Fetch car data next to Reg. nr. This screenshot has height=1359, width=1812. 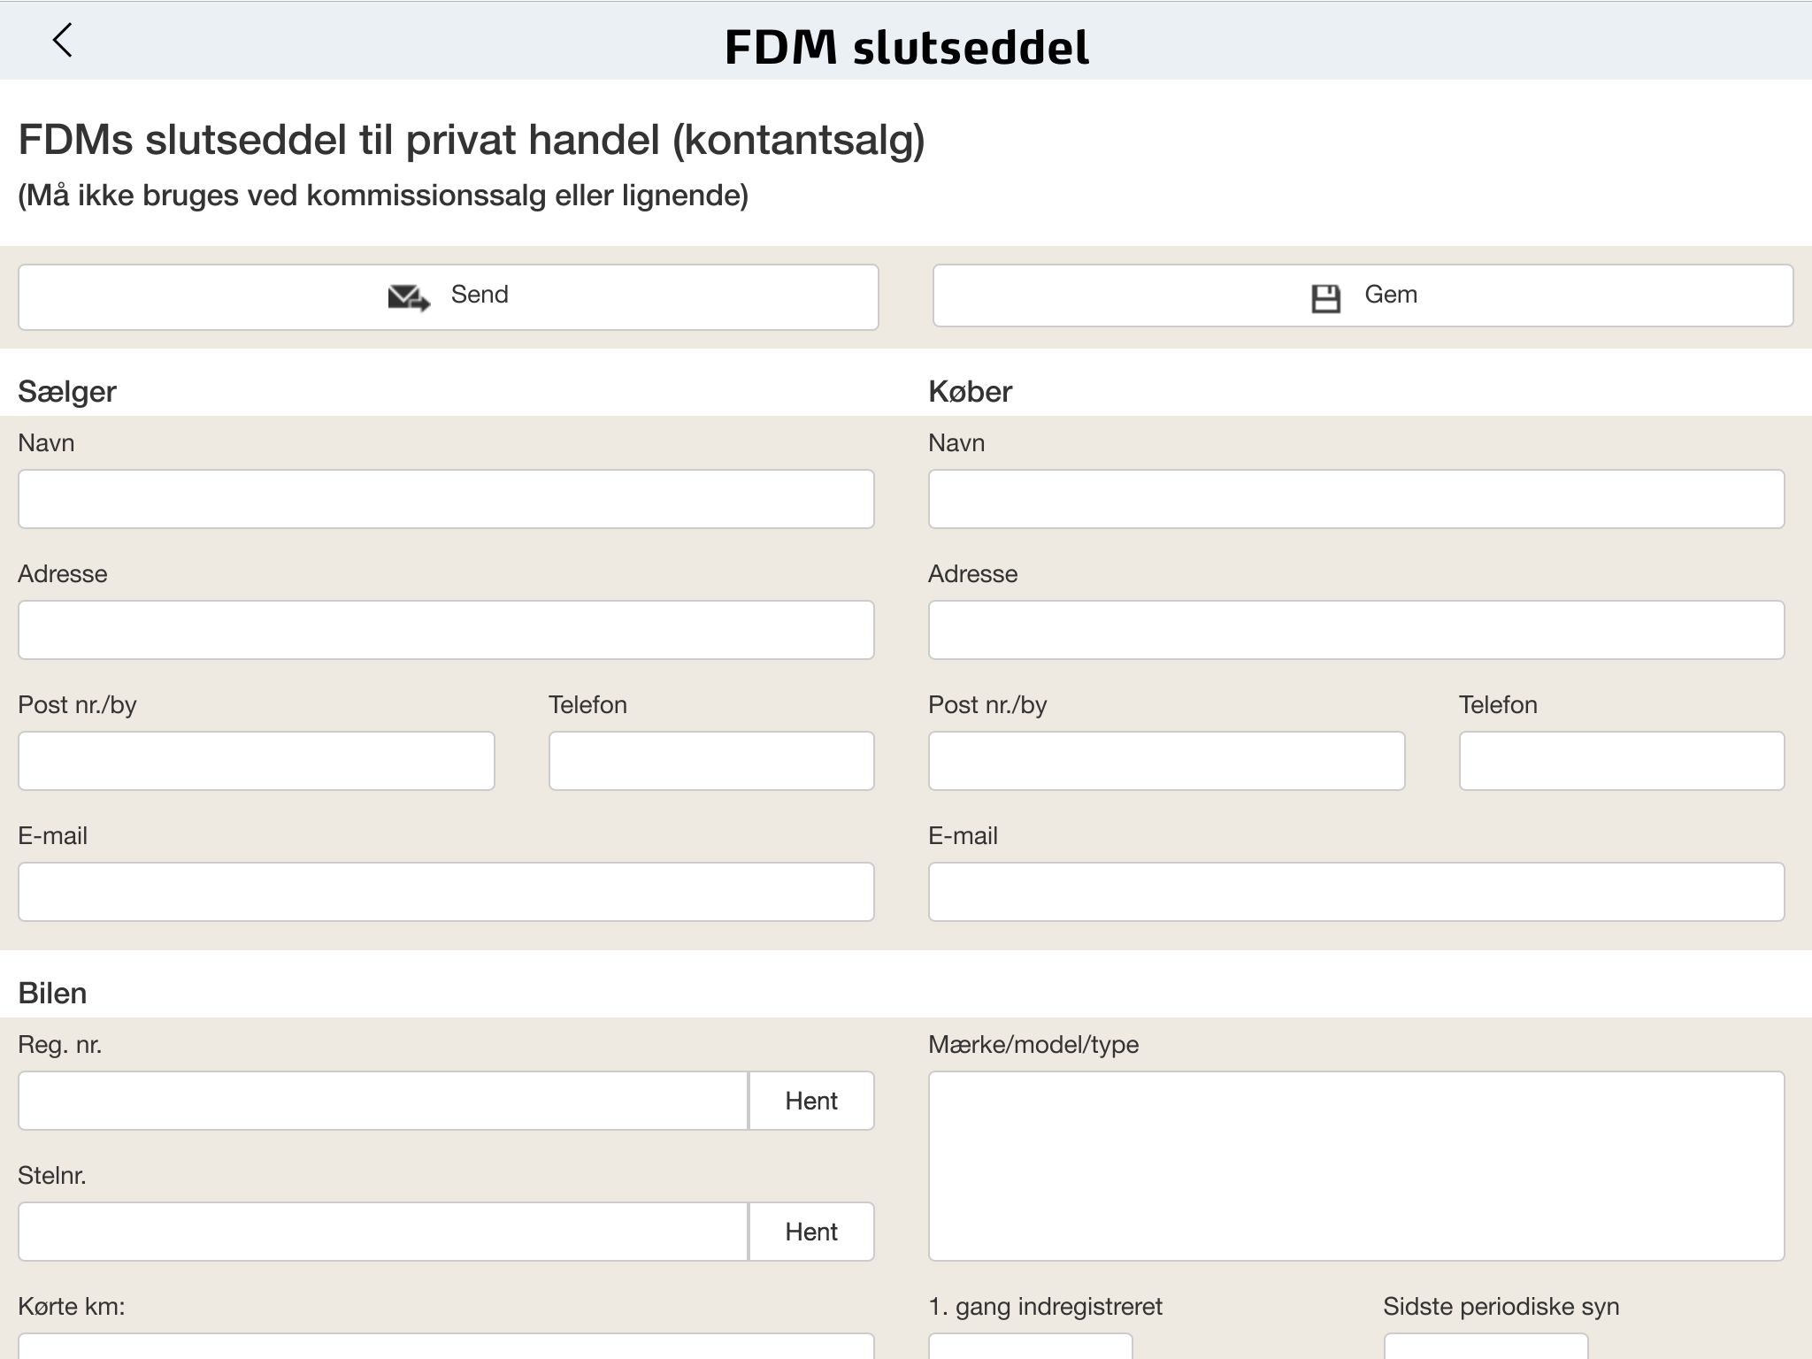811,1101
